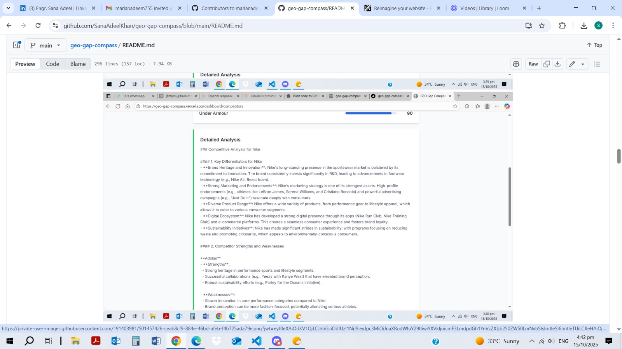Open clock and calendar 4:42 pm
The height and width of the screenshot is (349, 622).
click(x=585, y=341)
